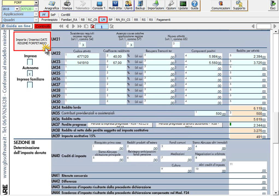The height and width of the screenshot is (196, 279).
Task: Go to next module arrow
Action: coord(73,26)
